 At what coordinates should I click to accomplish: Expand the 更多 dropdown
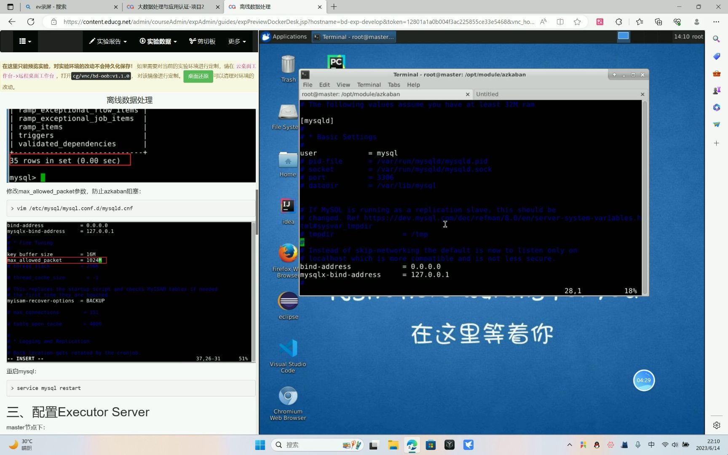(x=237, y=41)
